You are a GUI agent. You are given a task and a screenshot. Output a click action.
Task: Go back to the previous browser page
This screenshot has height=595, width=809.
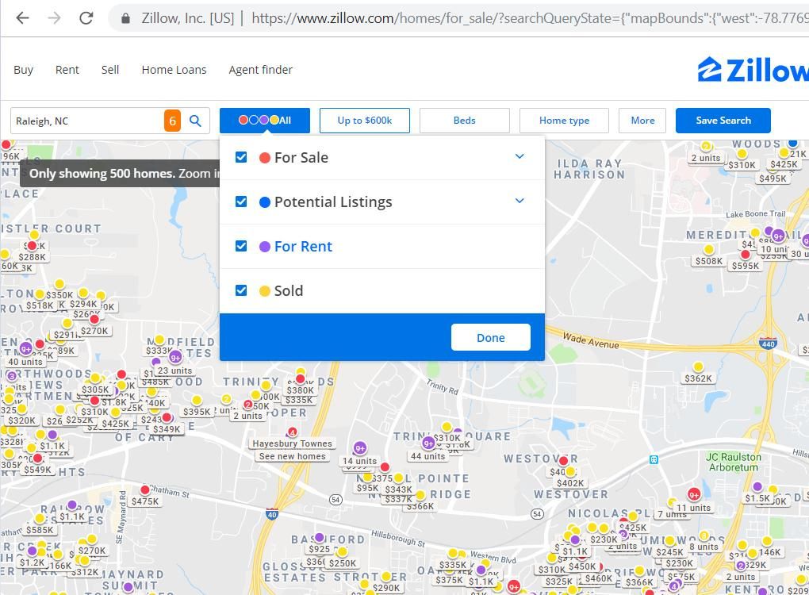(23, 18)
